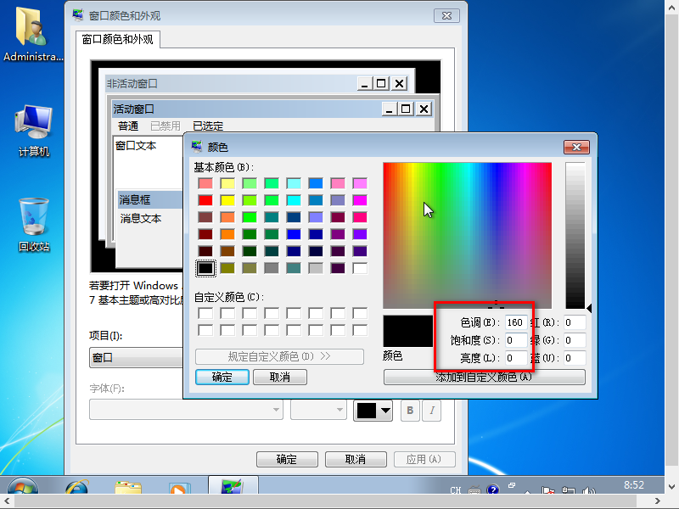The width and height of the screenshot is (679, 509).
Task: Click the CH language indicator
Action: click(x=455, y=490)
